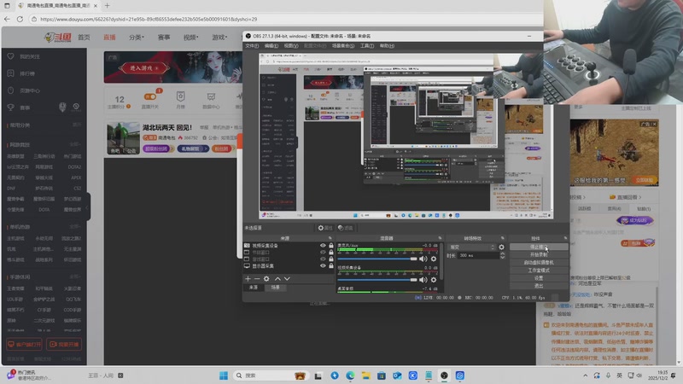Toggle lock for second source row
This screenshot has height=384, width=683.
click(331, 252)
